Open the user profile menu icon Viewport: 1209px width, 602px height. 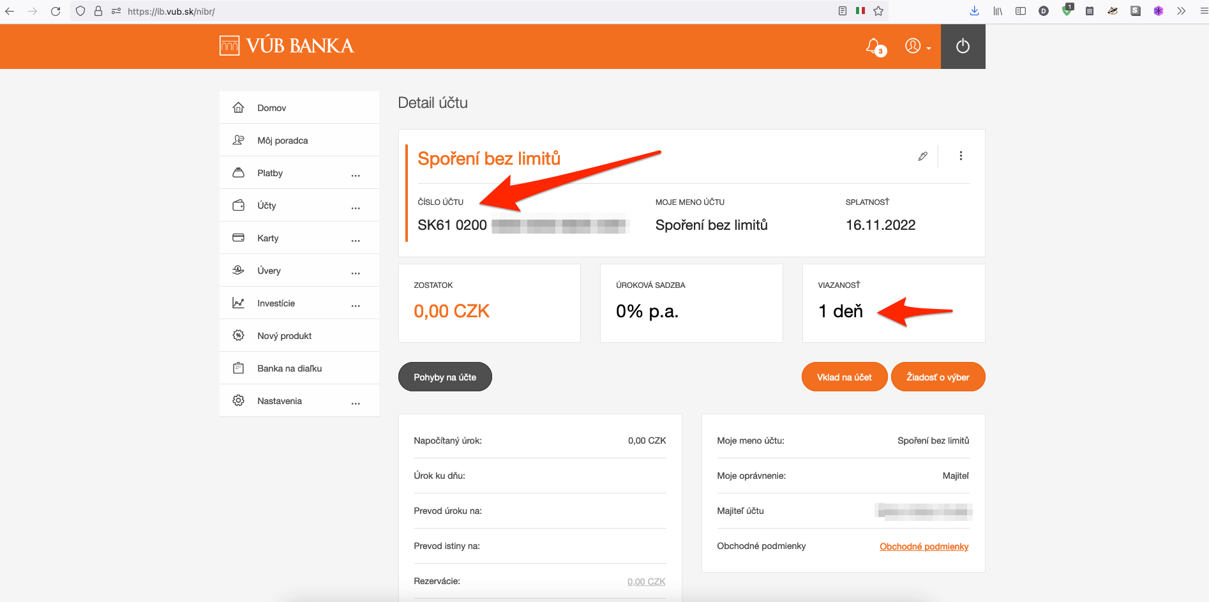coord(913,46)
